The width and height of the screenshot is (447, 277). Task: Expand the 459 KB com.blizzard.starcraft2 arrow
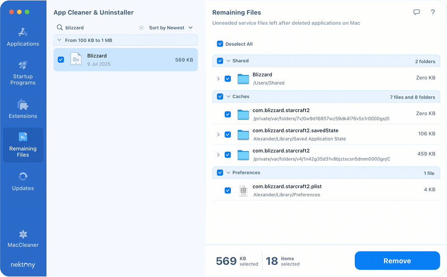click(218, 155)
